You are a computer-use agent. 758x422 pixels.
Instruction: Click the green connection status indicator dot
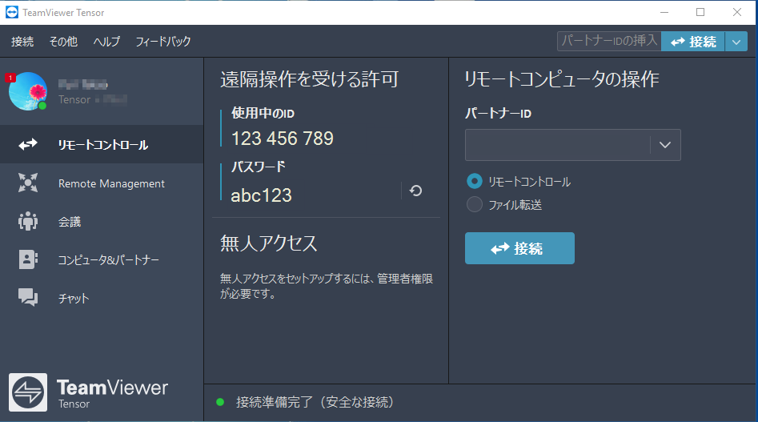pos(220,402)
